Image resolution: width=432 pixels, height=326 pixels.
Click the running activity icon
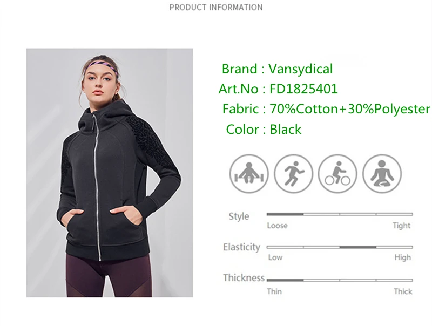[x=293, y=174]
